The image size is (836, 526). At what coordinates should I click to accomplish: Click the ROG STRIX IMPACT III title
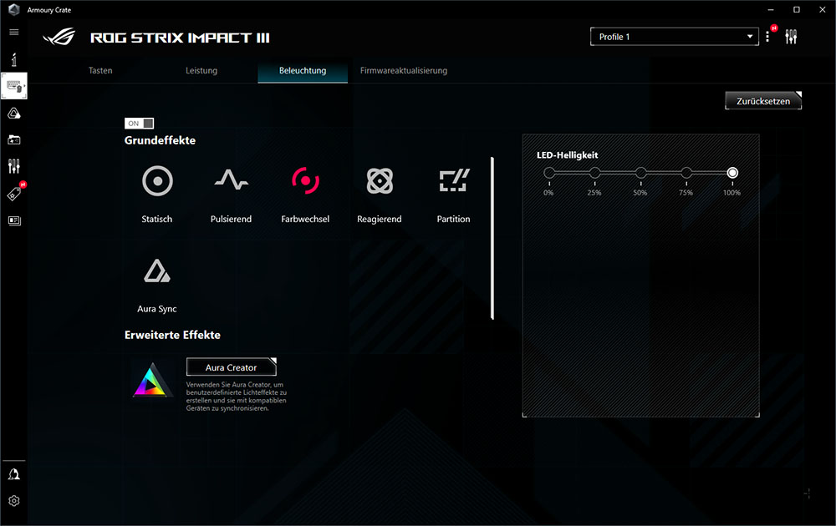(180, 38)
